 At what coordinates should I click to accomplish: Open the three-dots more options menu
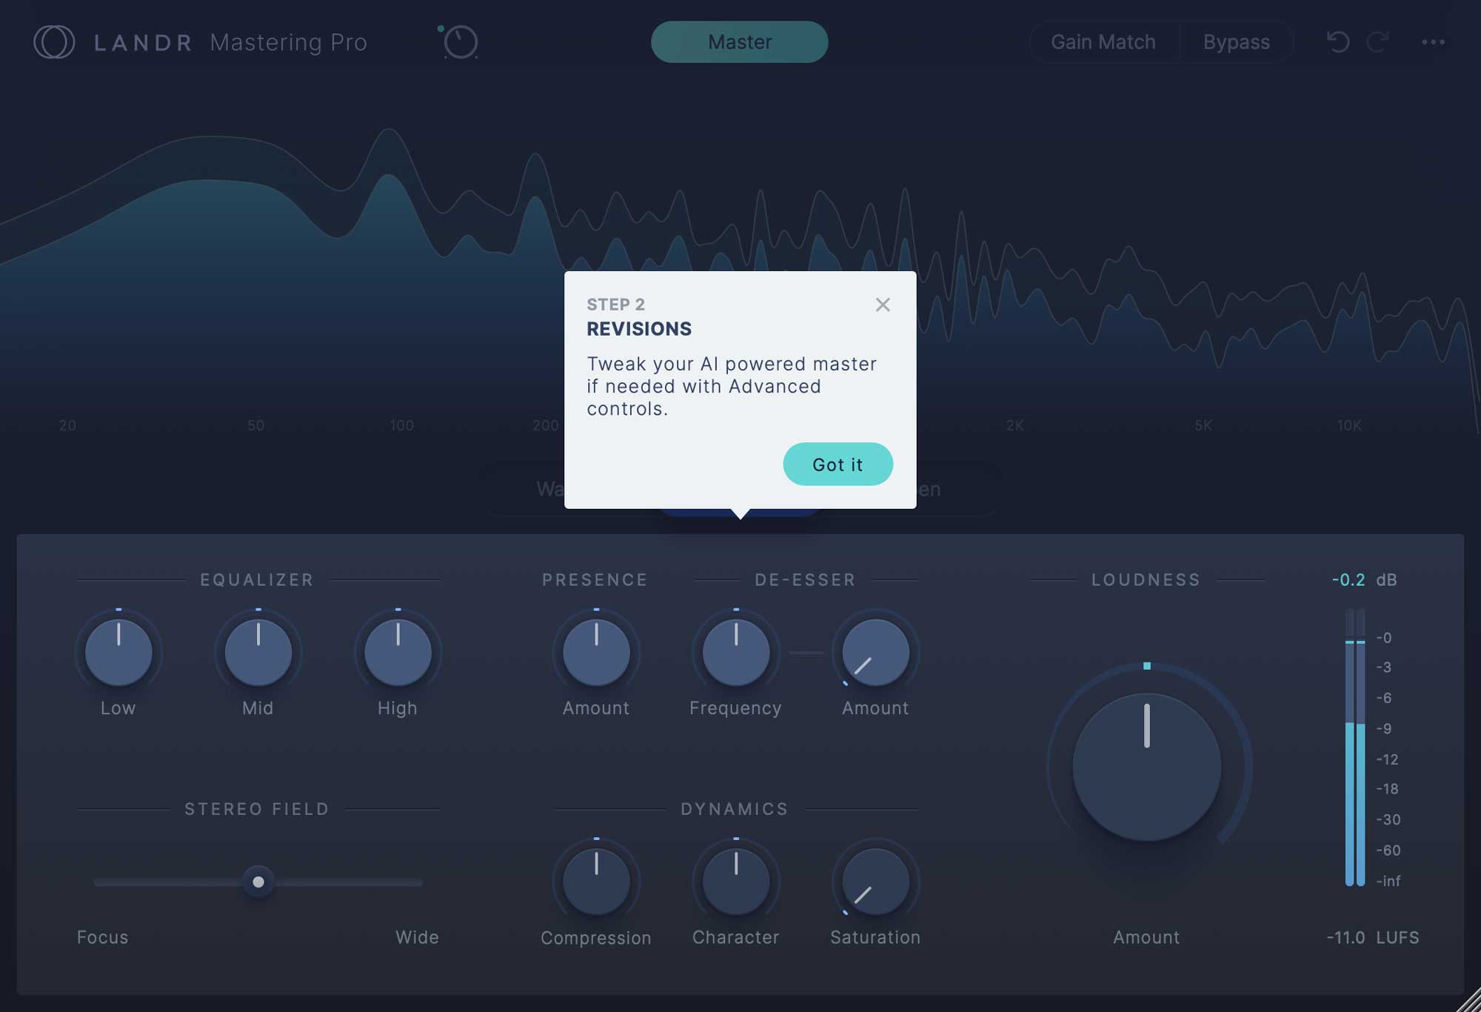tap(1433, 42)
